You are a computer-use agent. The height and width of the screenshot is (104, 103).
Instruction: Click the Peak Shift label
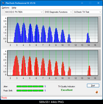(x=8, y=91)
